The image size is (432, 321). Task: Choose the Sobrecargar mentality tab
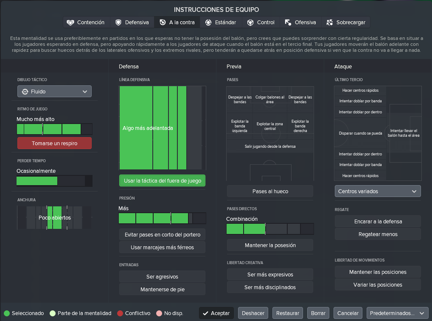pos(346,23)
